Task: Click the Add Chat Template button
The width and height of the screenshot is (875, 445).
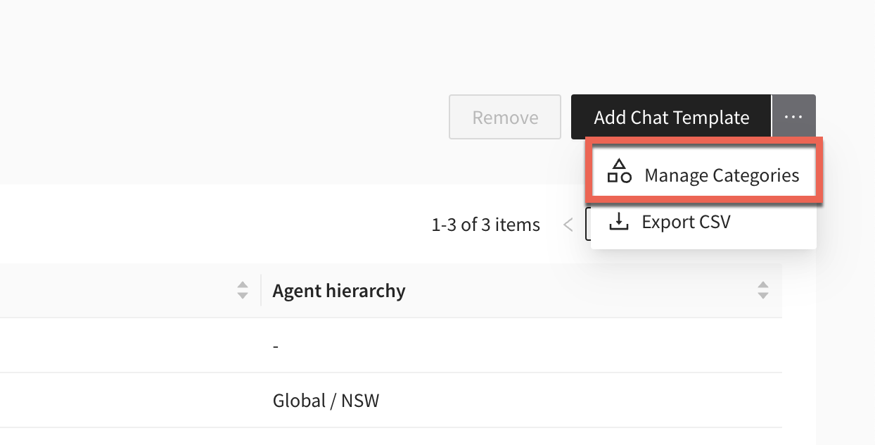Action: click(671, 117)
